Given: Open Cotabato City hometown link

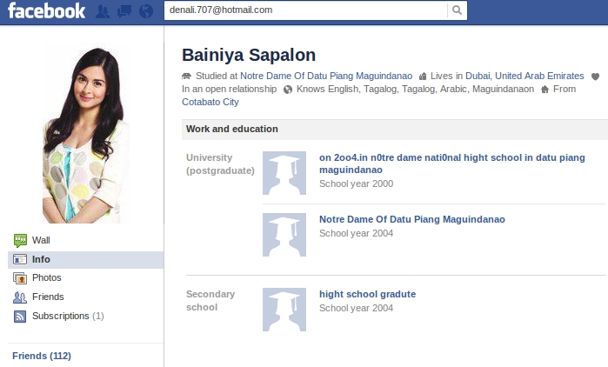Looking at the screenshot, I should (x=210, y=102).
